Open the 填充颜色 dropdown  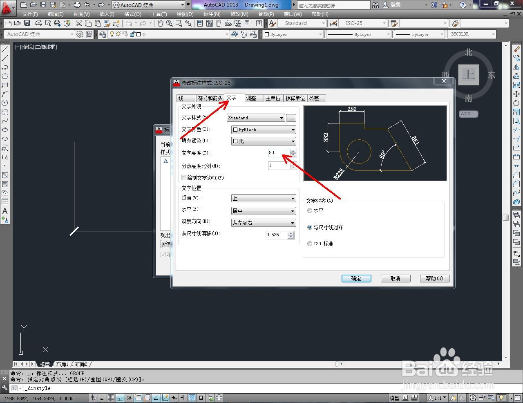[264, 141]
